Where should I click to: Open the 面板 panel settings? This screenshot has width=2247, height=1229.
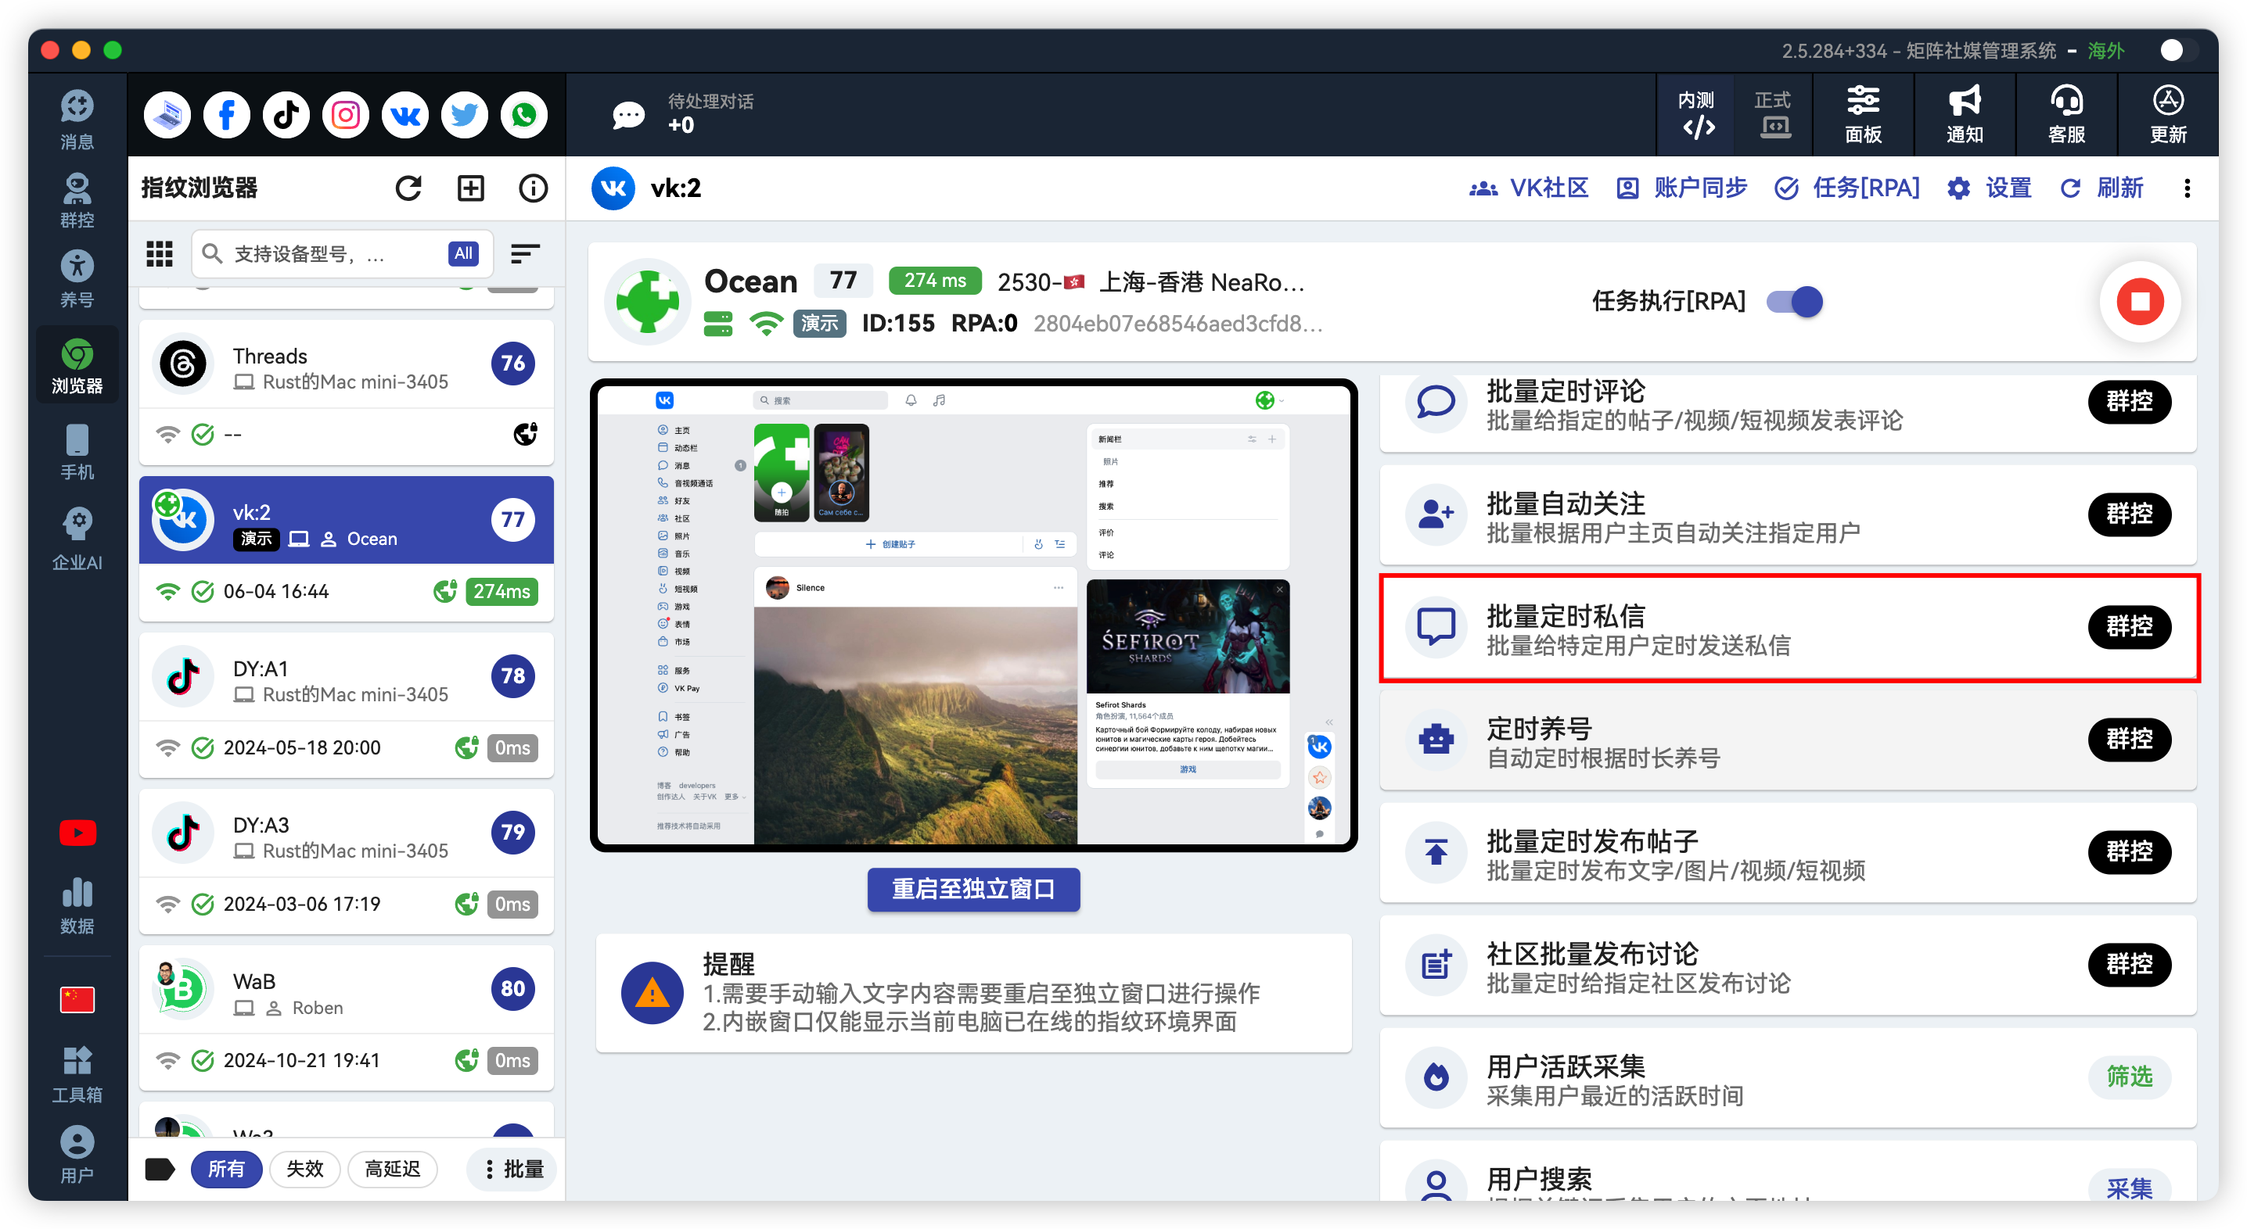(x=1863, y=114)
